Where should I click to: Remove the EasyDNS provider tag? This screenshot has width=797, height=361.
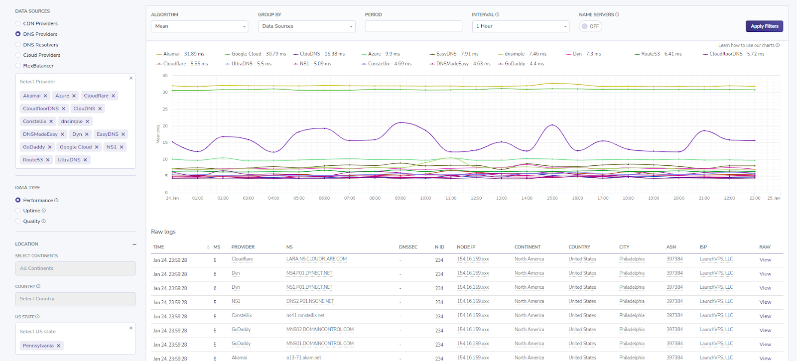(x=123, y=134)
